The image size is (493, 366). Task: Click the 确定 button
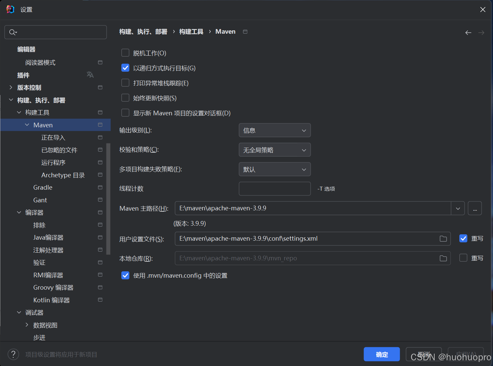click(382, 354)
